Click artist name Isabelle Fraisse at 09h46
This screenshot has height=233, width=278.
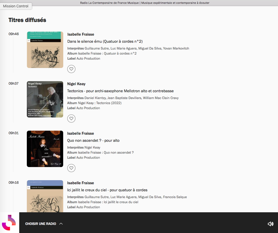coord(81,34)
